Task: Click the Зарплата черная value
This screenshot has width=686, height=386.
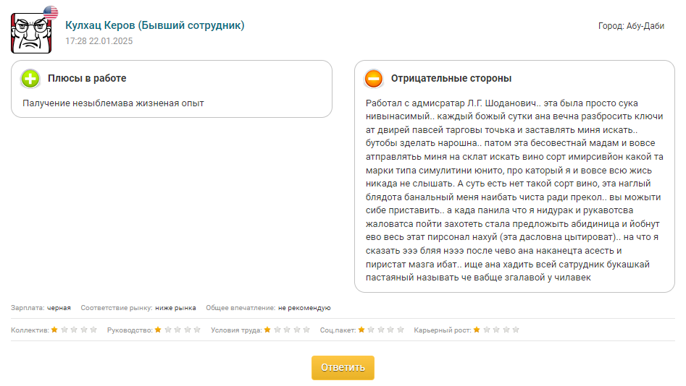Action: click(x=59, y=308)
